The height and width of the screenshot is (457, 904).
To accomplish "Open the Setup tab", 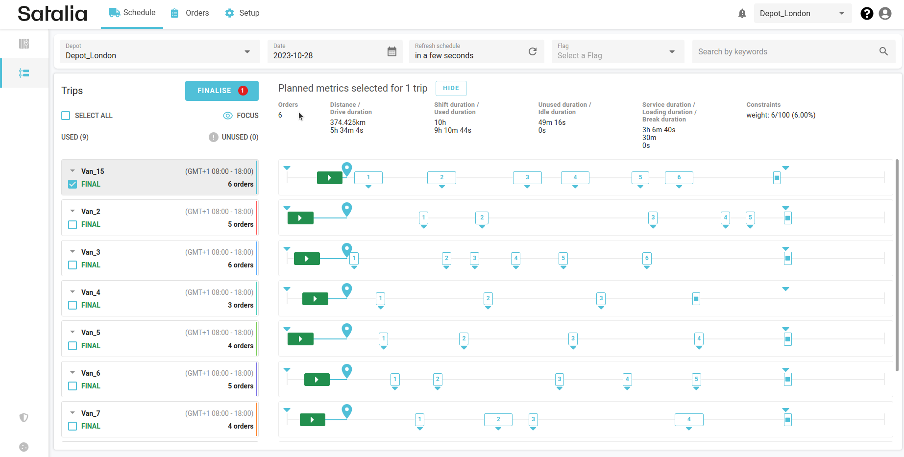I will [242, 13].
